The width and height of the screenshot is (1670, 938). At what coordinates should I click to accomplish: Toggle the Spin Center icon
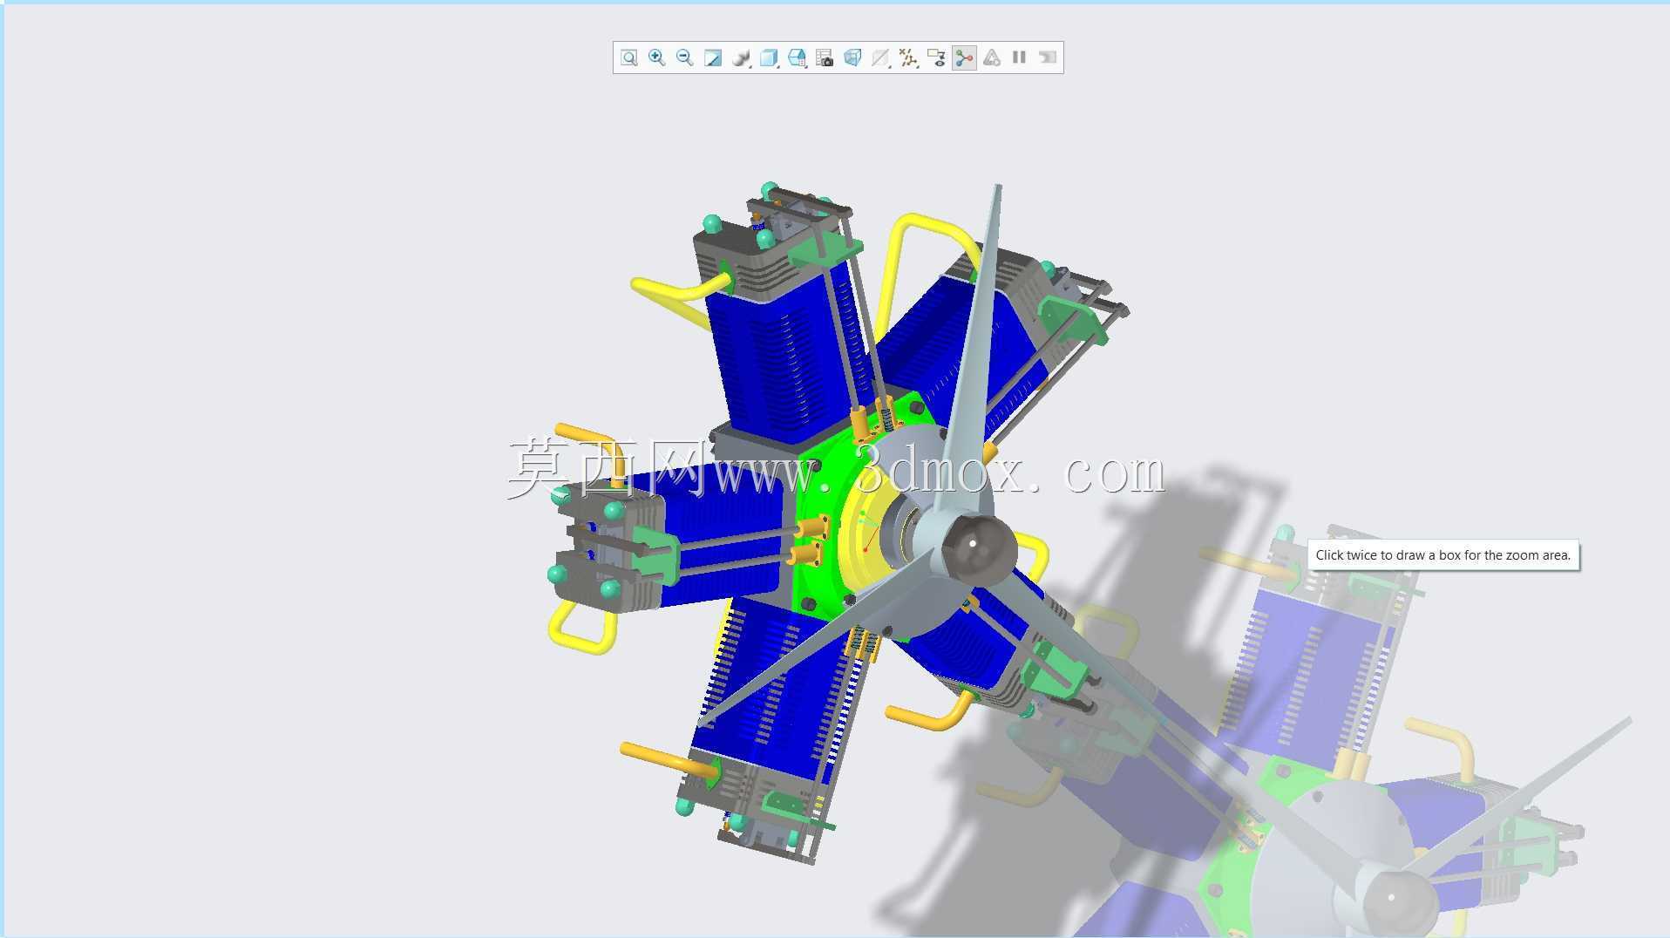click(x=964, y=58)
